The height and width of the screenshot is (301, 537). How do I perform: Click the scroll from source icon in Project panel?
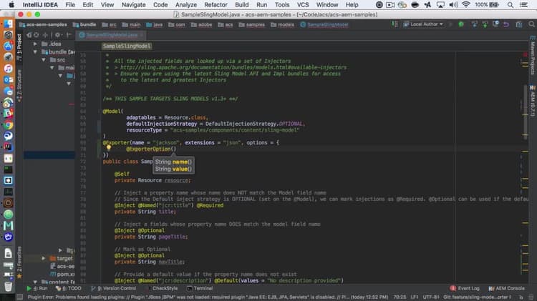click(36, 35)
